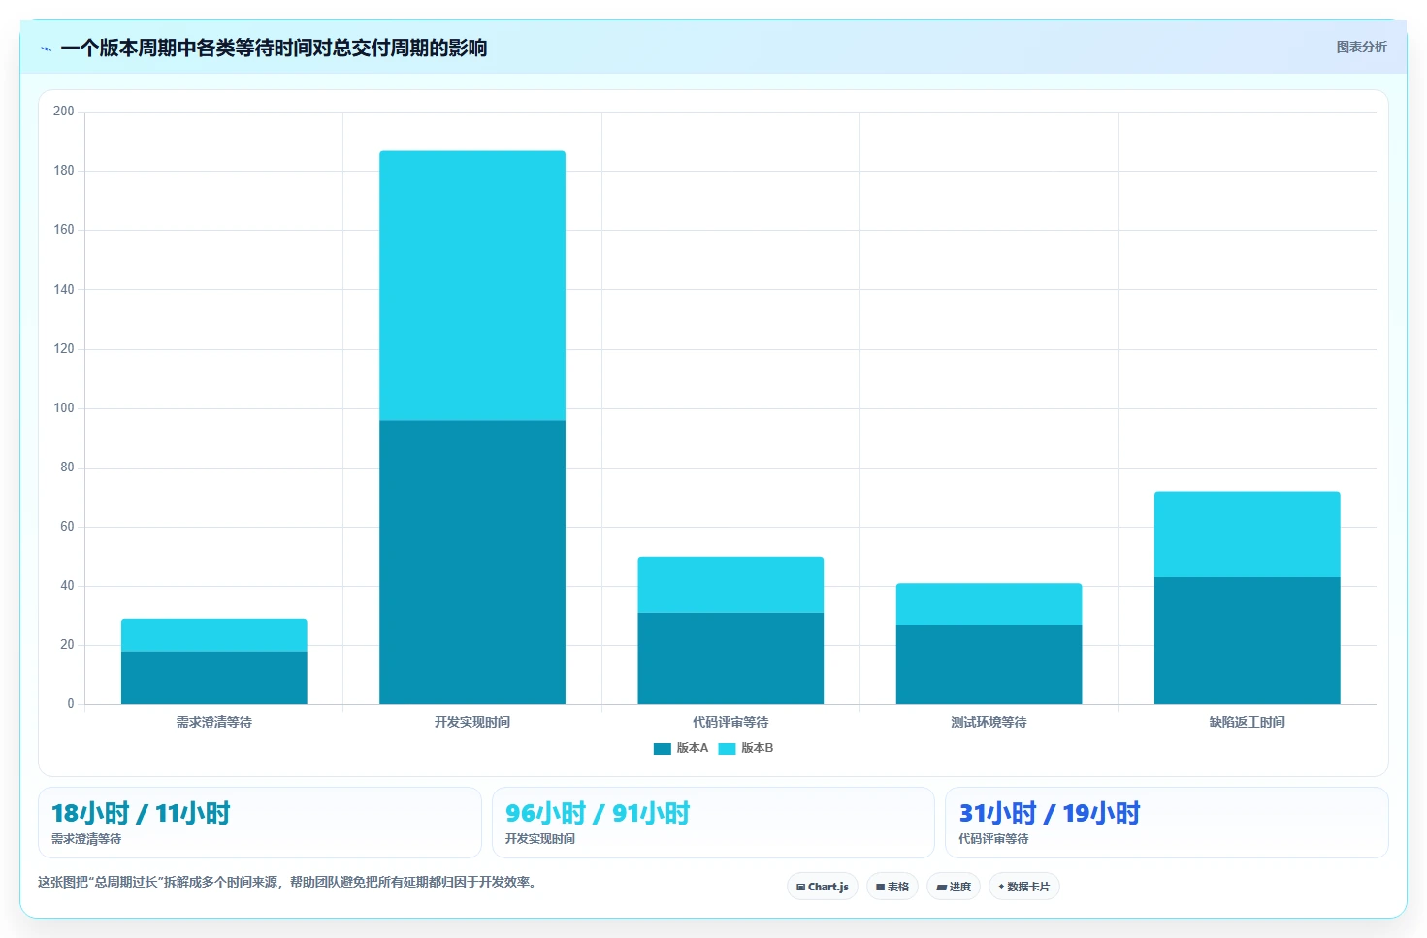Click the 版本B segment of 缺陷返工时间 bar
The width and height of the screenshot is (1427, 938).
[1248, 534]
